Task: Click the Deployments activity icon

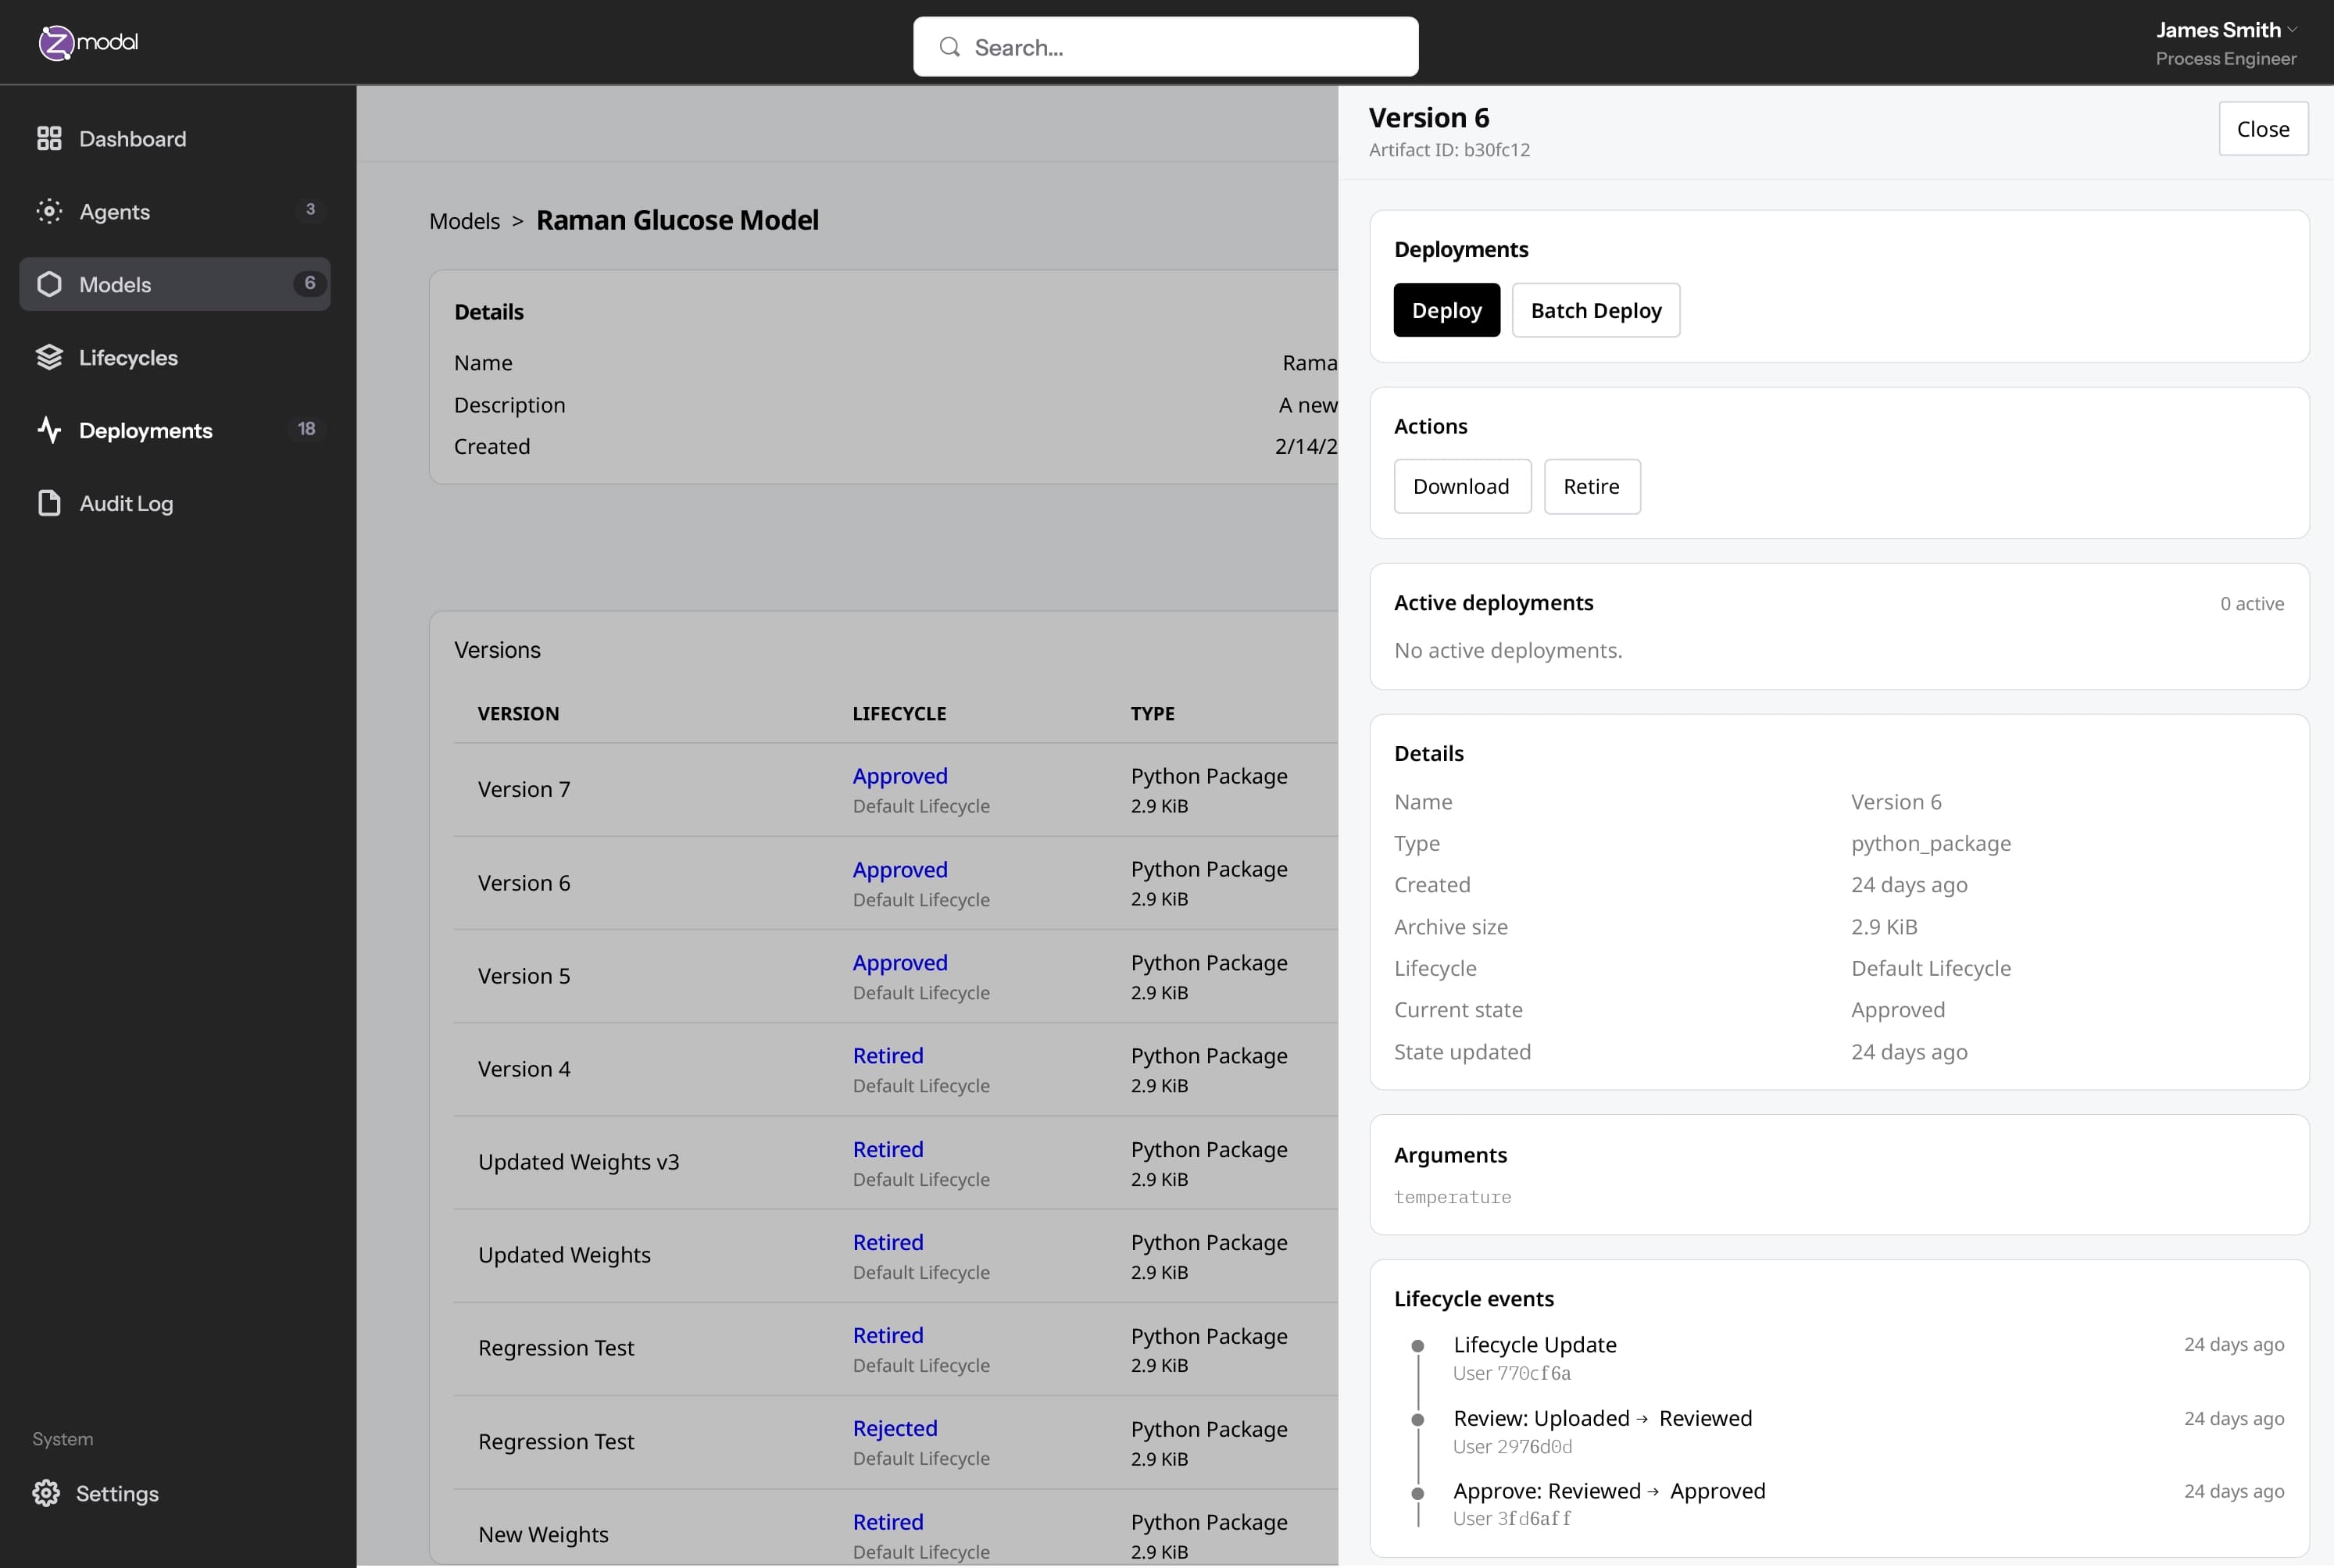Action: (x=49, y=431)
